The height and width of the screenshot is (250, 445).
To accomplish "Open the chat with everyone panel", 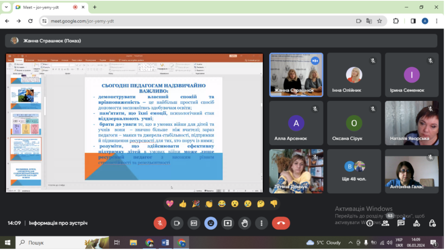I will click(x=401, y=223).
